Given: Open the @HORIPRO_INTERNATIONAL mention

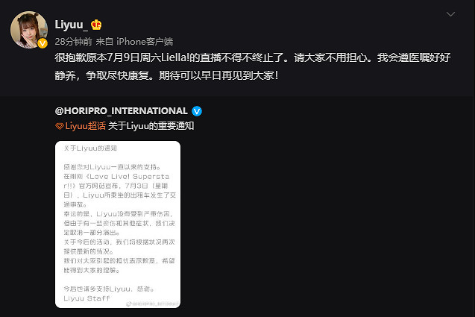Looking at the screenshot, I should (121, 111).
